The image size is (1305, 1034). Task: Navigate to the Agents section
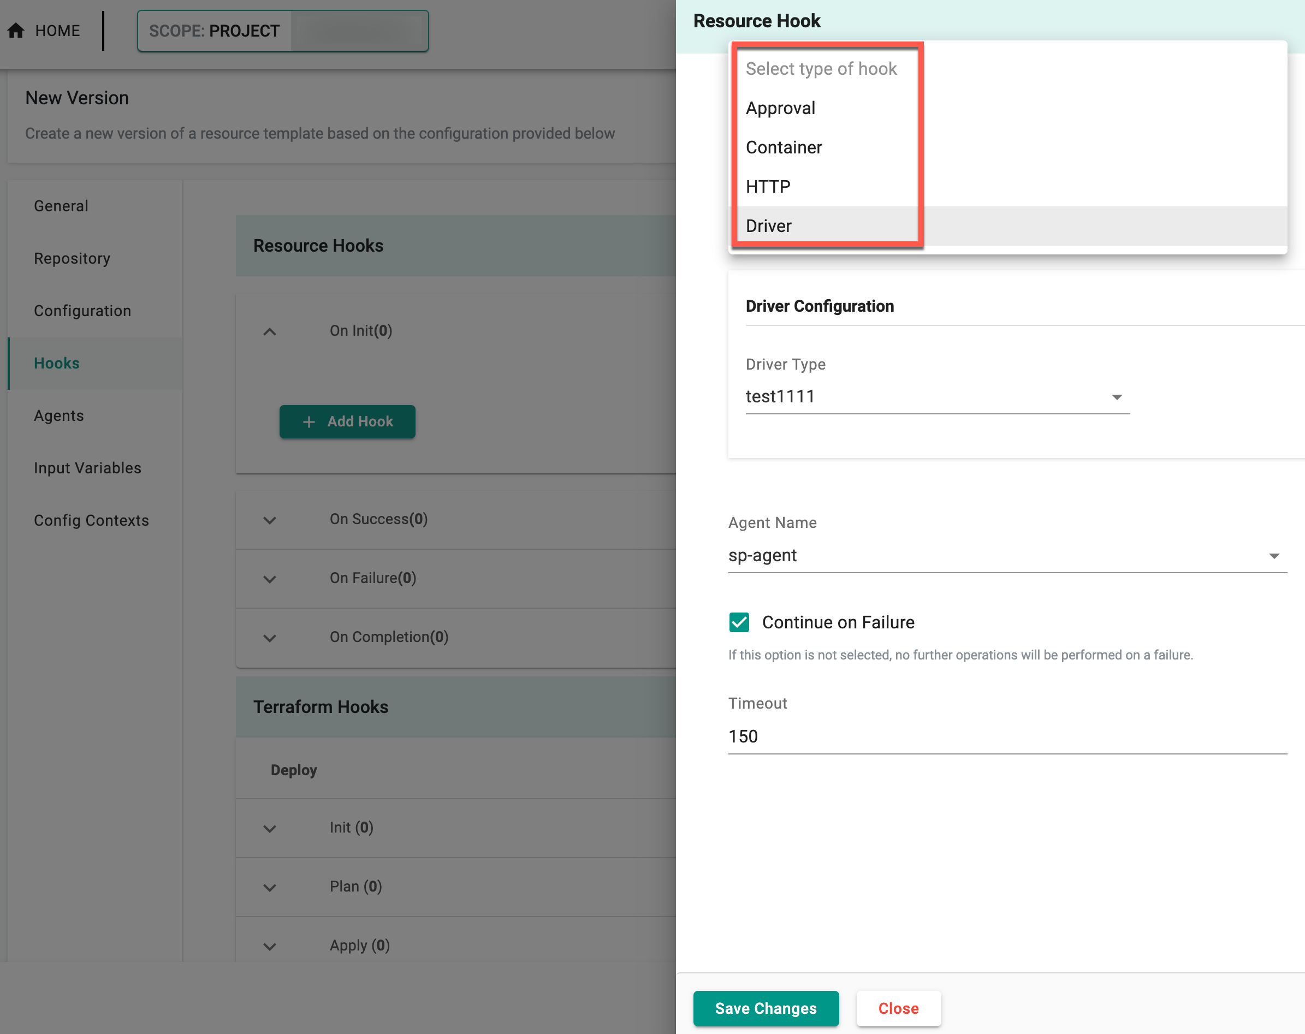(x=58, y=415)
